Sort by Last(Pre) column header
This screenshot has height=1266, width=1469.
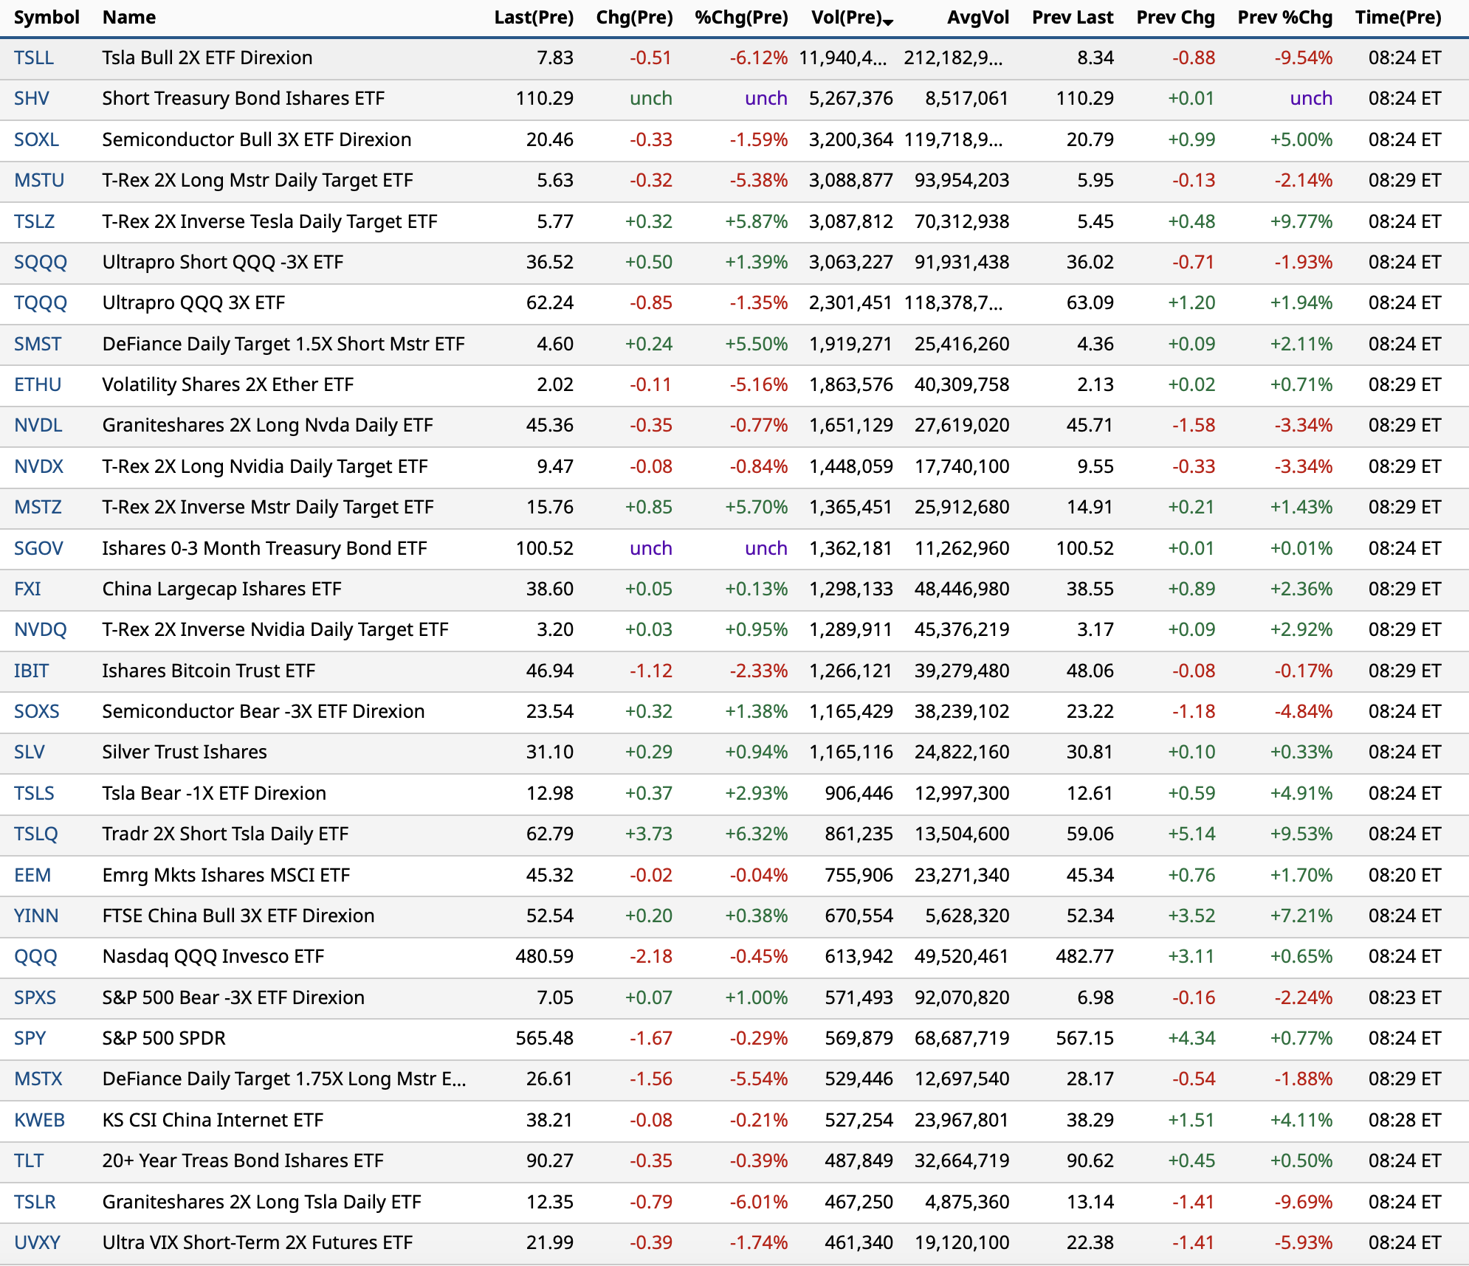coord(533,17)
